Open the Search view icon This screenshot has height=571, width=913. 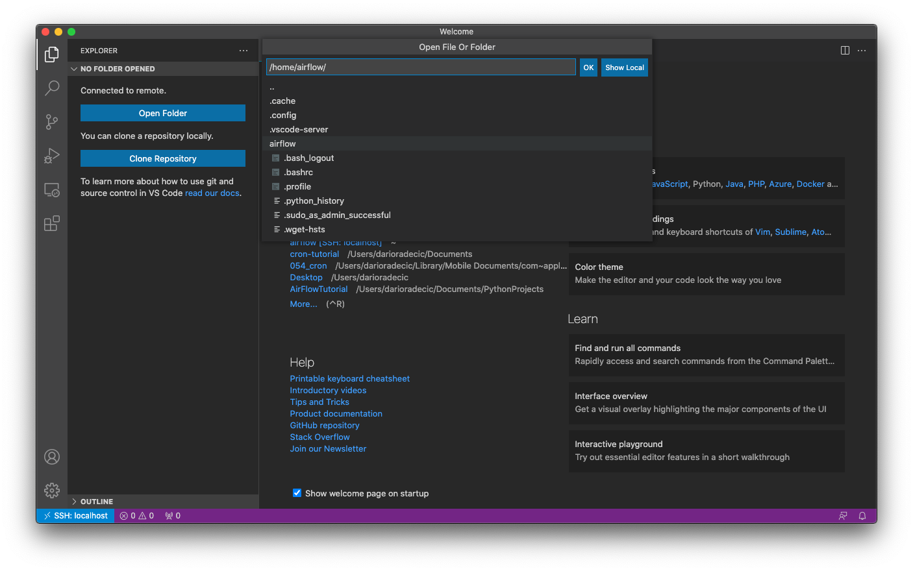52,88
